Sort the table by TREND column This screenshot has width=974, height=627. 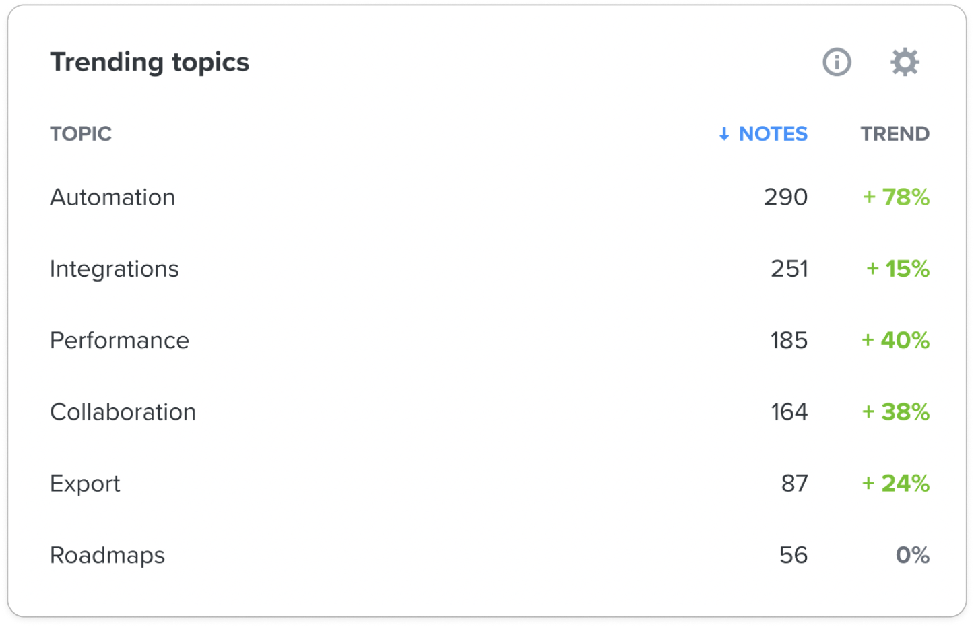point(895,134)
